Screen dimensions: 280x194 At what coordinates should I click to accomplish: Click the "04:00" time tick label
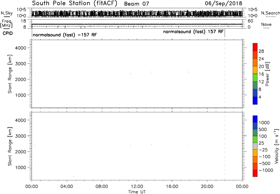(67, 187)
